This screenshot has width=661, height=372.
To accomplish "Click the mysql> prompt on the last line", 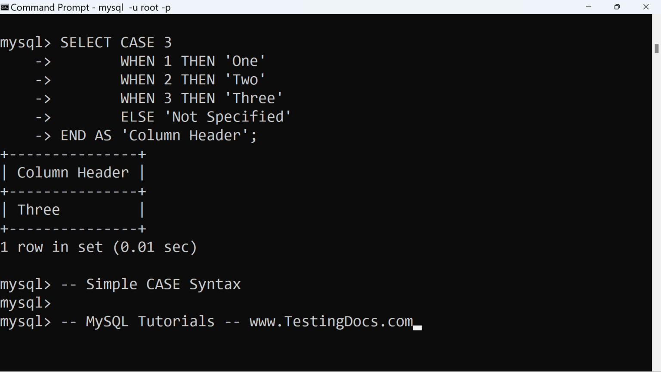I will [25, 321].
